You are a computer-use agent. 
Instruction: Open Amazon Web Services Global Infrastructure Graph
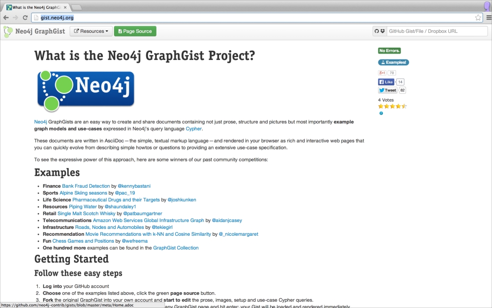pyautogui.click(x=149, y=221)
